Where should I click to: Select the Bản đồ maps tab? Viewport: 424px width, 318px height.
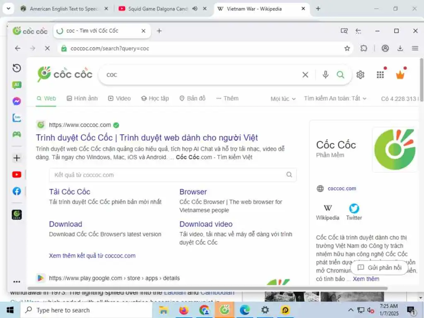tap(193, 99)
